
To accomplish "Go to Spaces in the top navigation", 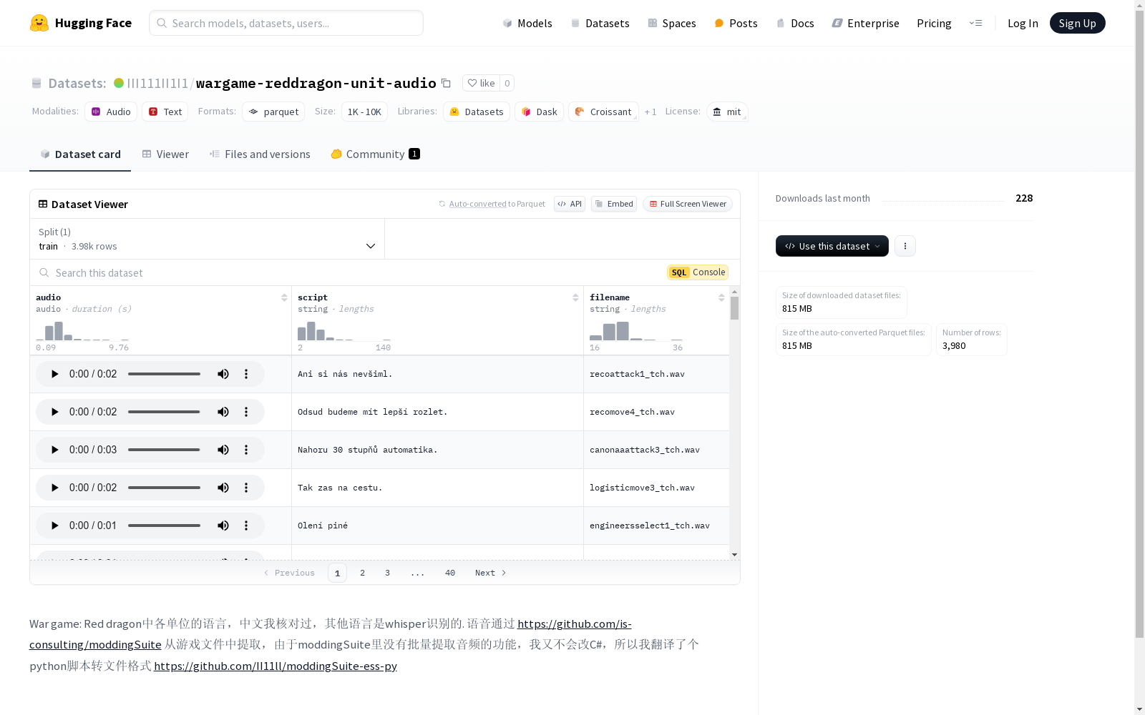I will point(672,23).
